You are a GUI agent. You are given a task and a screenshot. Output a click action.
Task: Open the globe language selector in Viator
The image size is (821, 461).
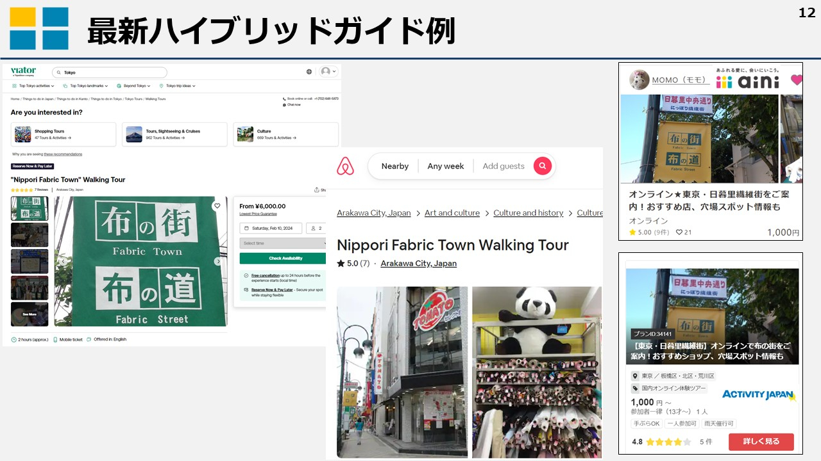tap(309, 72)
